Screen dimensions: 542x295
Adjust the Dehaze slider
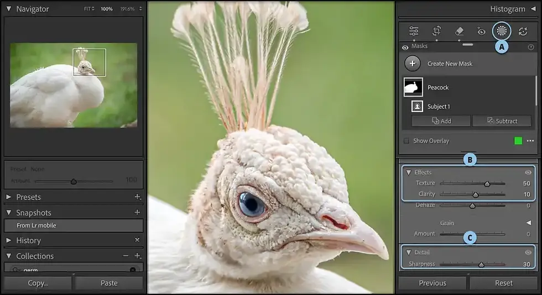472,206
